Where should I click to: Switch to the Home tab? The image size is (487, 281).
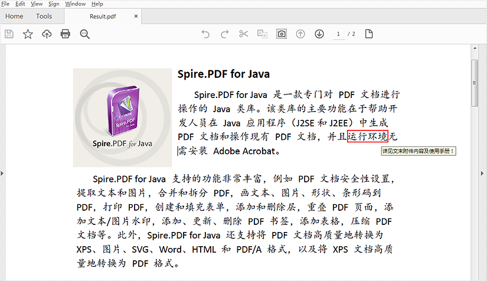coord(14,16)
